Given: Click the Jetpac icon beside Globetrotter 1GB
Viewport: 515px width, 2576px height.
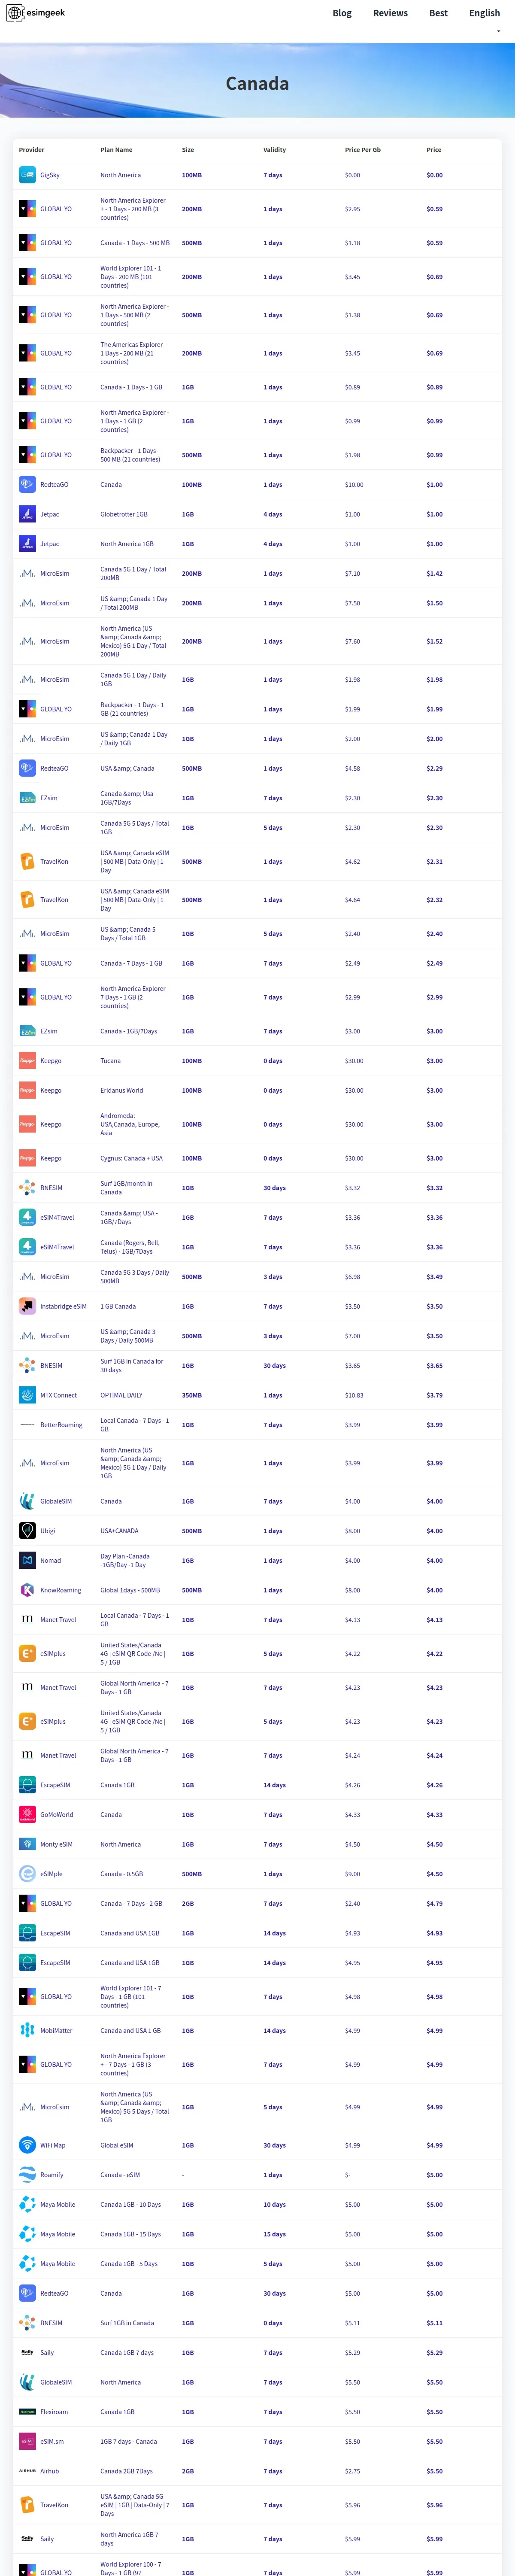Looking at the screenshot, I should (27, 514).
